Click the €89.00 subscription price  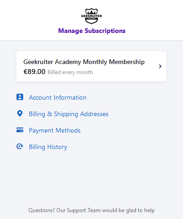[x=34, y=72]
